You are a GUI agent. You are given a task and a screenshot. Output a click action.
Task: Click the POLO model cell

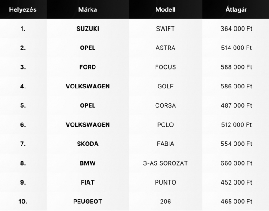[x=165, y=125]
